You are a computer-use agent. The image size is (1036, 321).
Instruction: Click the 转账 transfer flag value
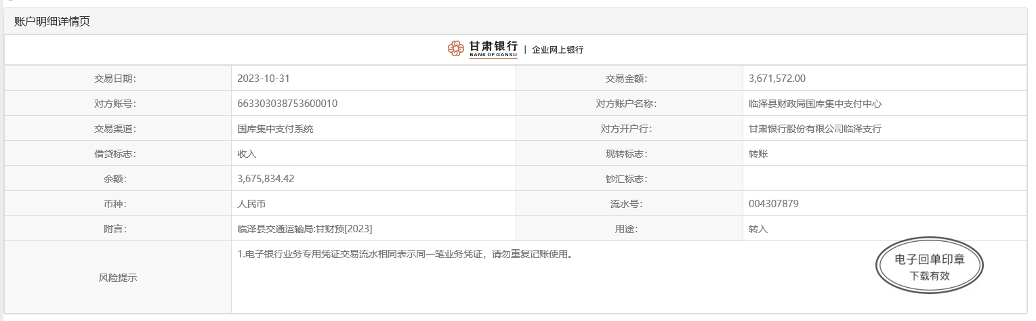(x=758, y=154)
